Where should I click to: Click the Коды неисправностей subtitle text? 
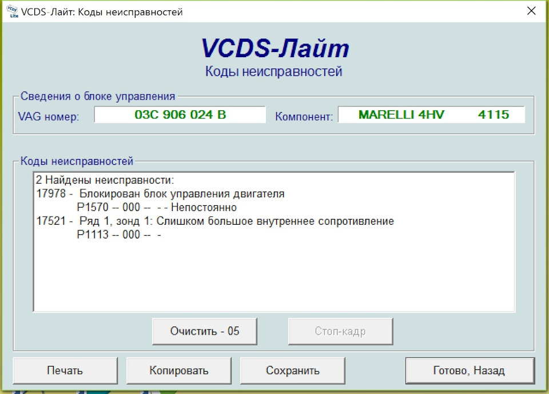point(274,71)
